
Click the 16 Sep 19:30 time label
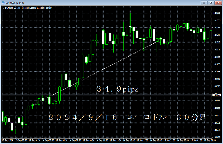(156, 140)
